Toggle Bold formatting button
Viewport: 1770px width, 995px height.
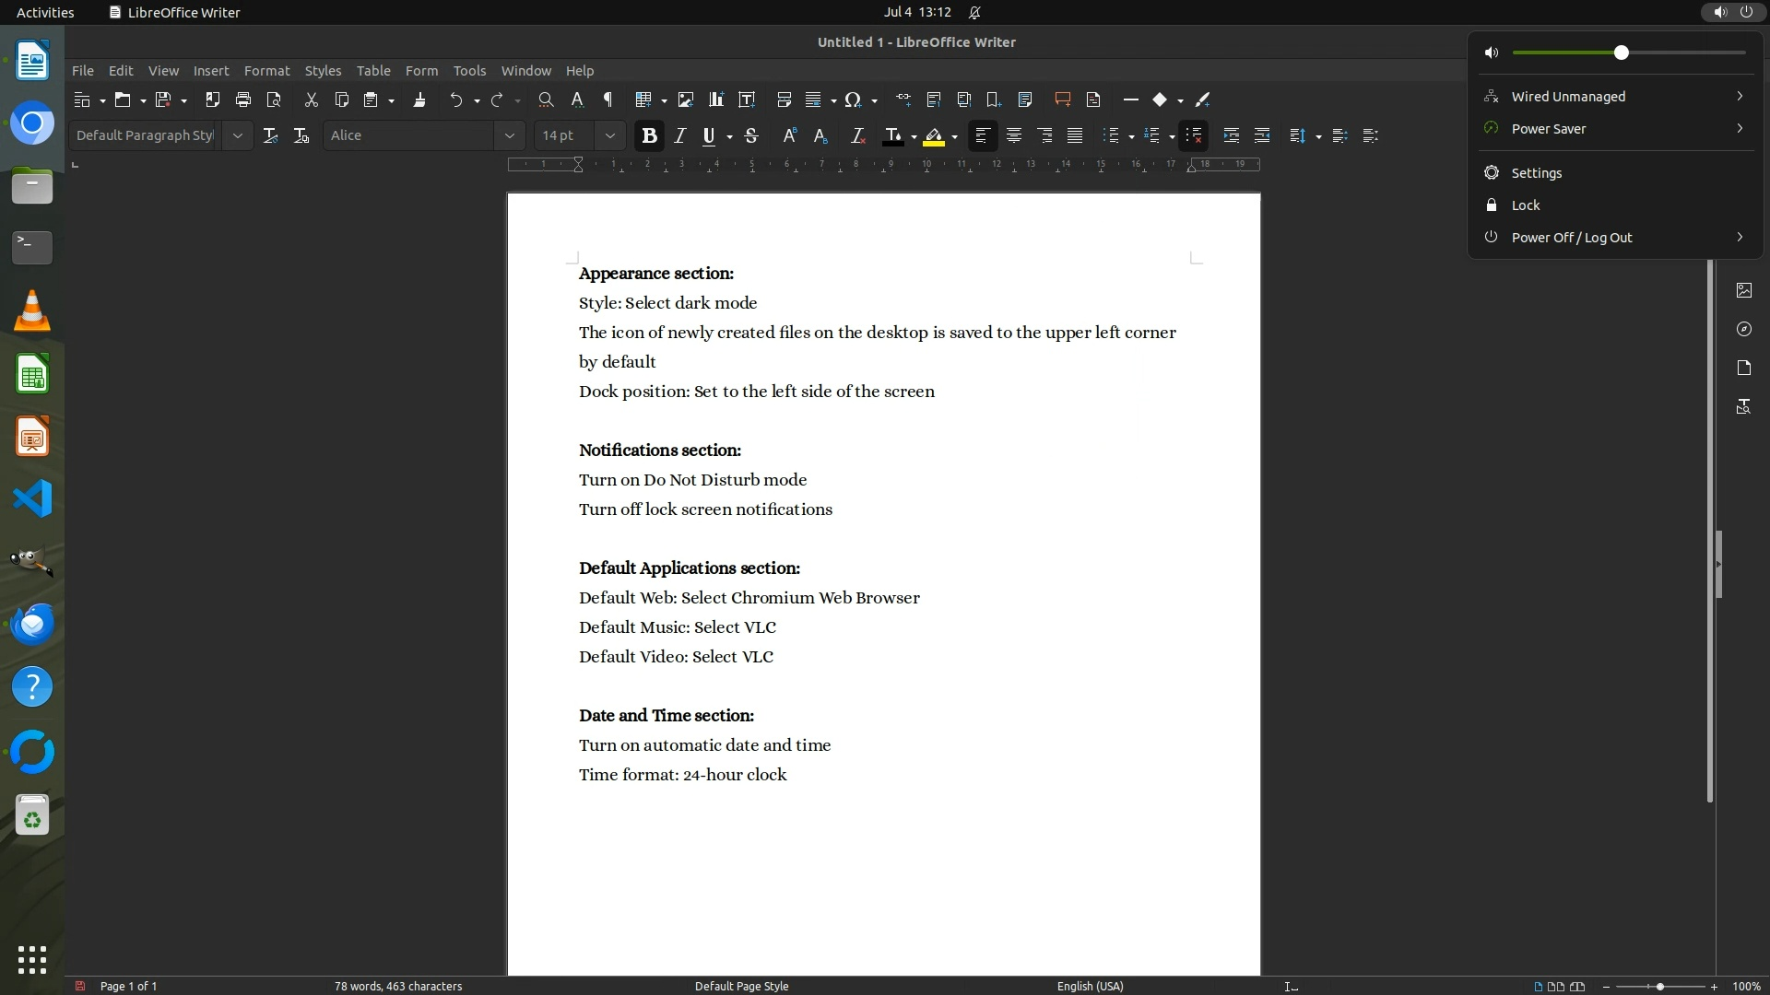coord(649,135)
